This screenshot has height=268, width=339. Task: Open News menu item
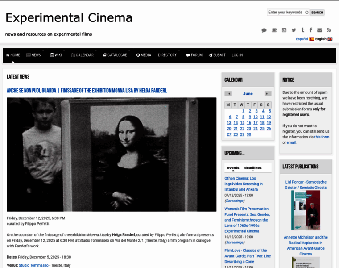click(x=33, y=55)
